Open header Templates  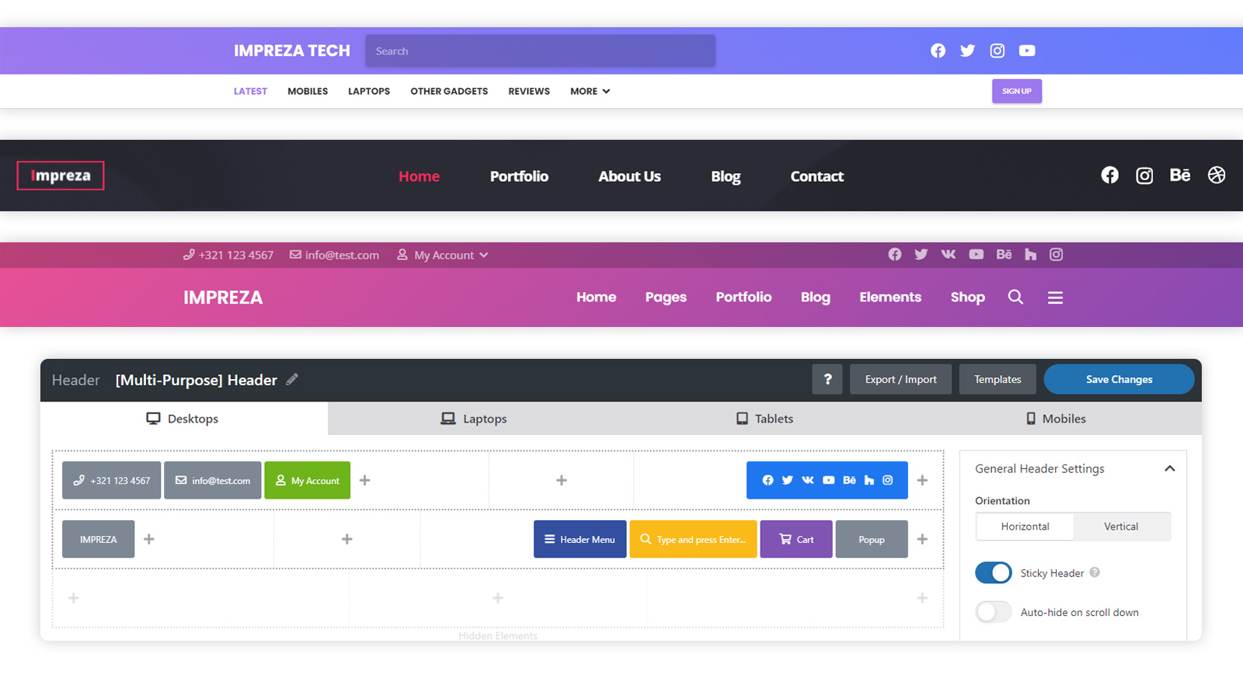click(998, 379)
